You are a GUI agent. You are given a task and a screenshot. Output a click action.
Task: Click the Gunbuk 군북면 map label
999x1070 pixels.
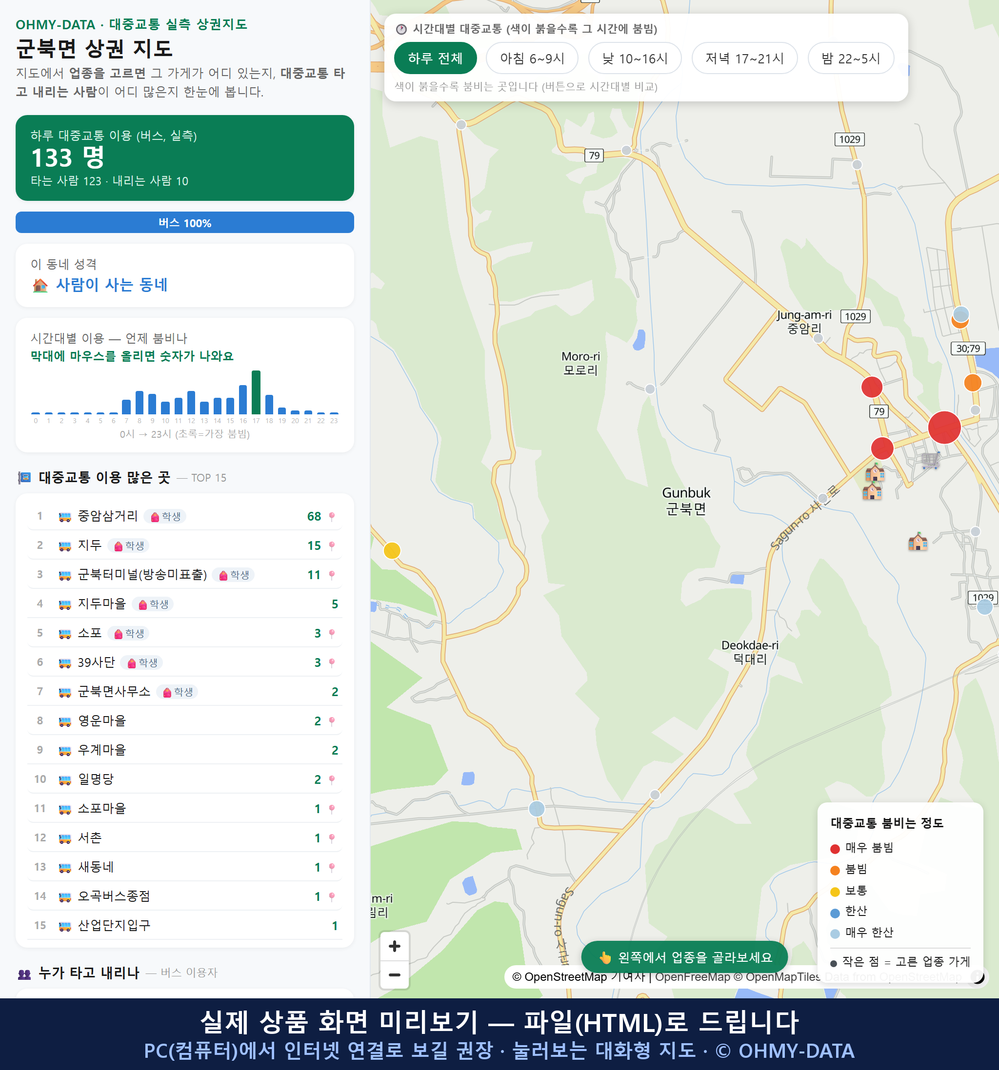tap(686, 501)
